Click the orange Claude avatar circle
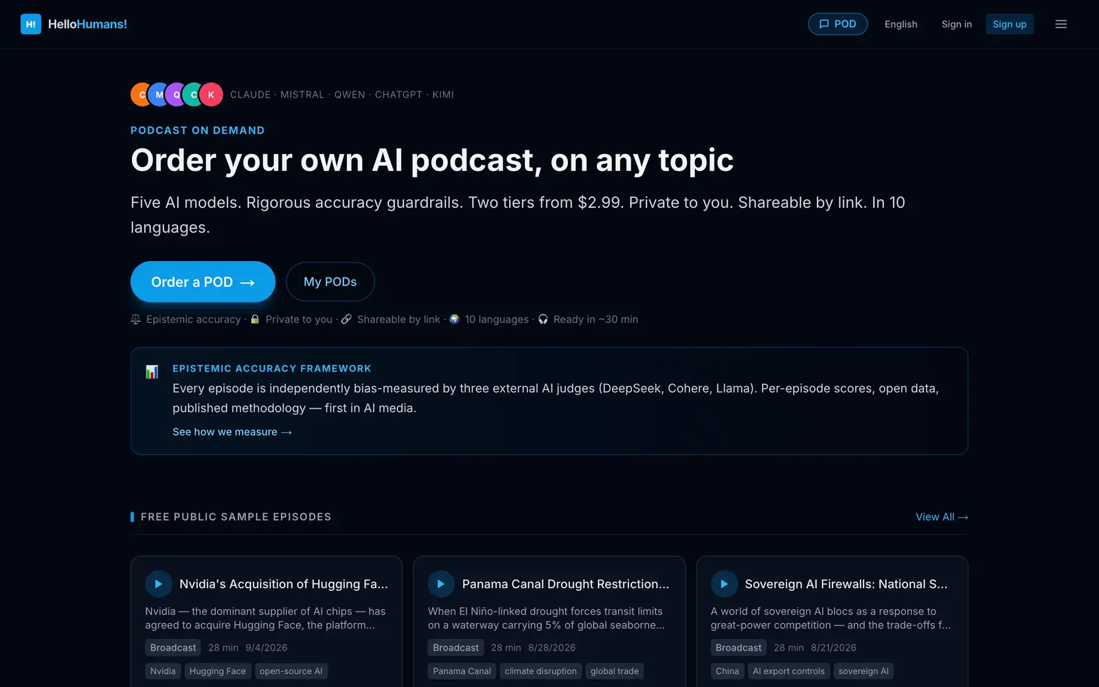This screenshot has width=1099, height=687. coord(141,95)
